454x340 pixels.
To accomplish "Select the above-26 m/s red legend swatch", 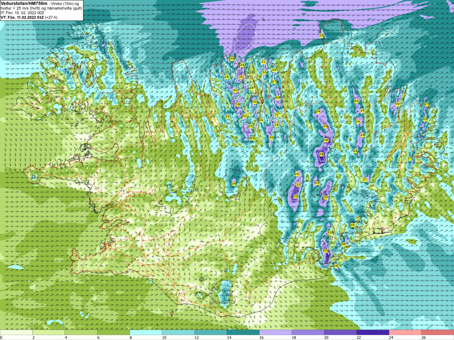I will [x=438, y=333].
